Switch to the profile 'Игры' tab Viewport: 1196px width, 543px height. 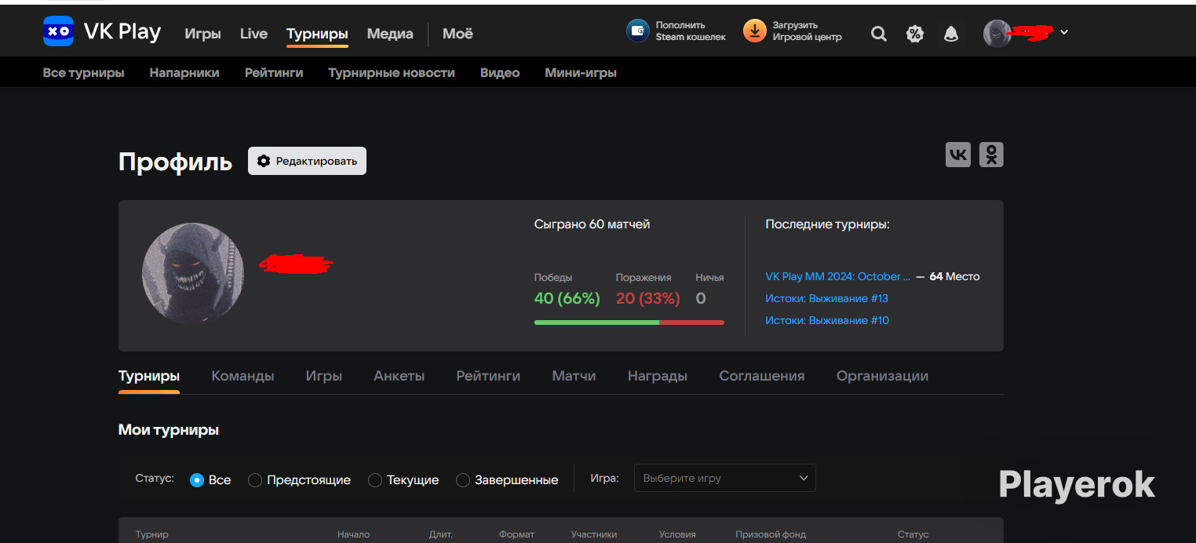pos(324,376)
